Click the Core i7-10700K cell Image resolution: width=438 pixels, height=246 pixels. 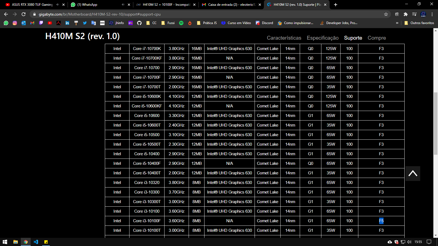pyautogui.click(x=147, y=49)
